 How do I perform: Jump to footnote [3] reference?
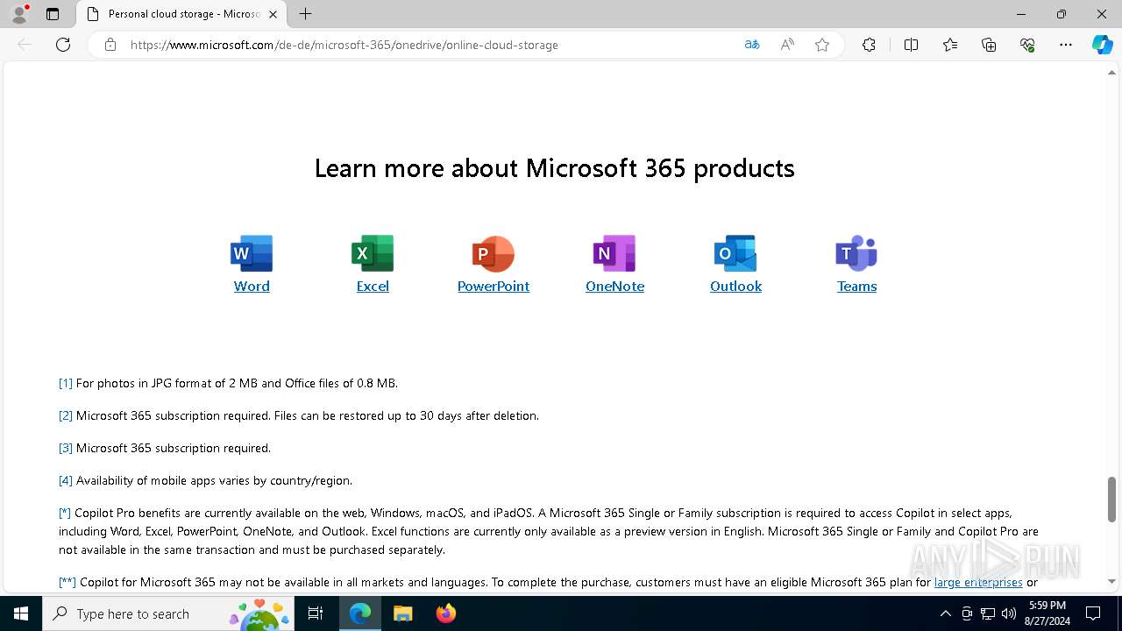[66, 448]
